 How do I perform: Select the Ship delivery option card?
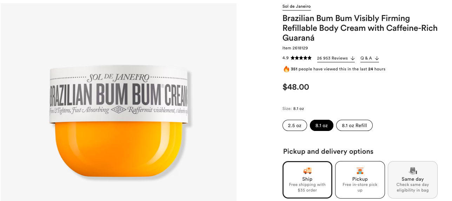pyautogui.click(x=307, y=180)
